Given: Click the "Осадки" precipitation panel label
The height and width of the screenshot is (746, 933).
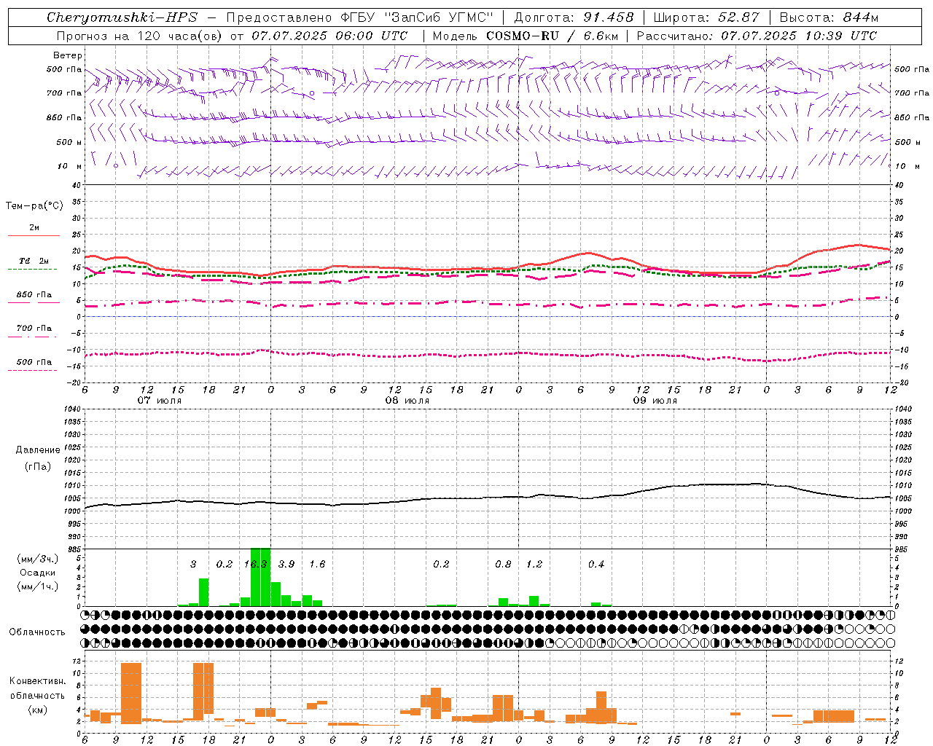Looking at the screenshot, I should [38, 573].
